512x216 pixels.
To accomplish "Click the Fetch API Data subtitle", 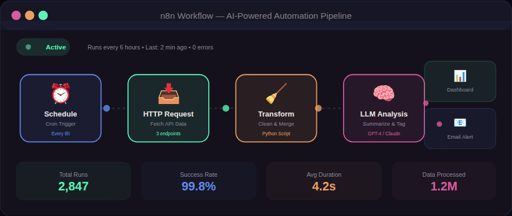I will [x=168, y=124].
